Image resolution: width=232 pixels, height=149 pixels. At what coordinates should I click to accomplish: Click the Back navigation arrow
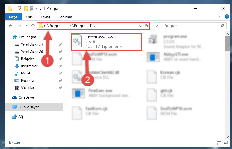(11, 26)
